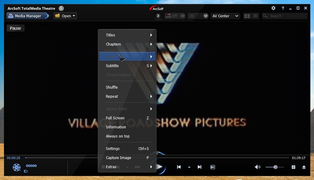Focus the Search field
This screenshot has height=180, width=314.
pos(285,16)
